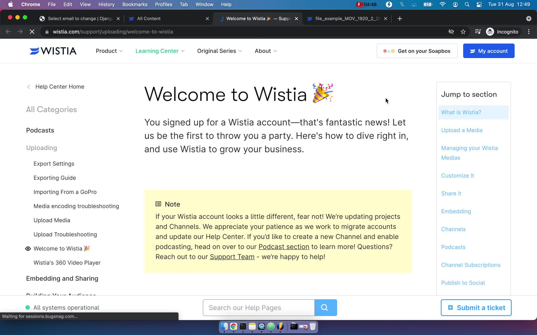Close the All Content tab
The image size is (537, 335).
(207, 19)
